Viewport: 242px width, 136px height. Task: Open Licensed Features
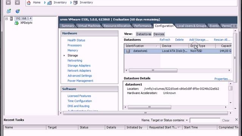point(79,96)
